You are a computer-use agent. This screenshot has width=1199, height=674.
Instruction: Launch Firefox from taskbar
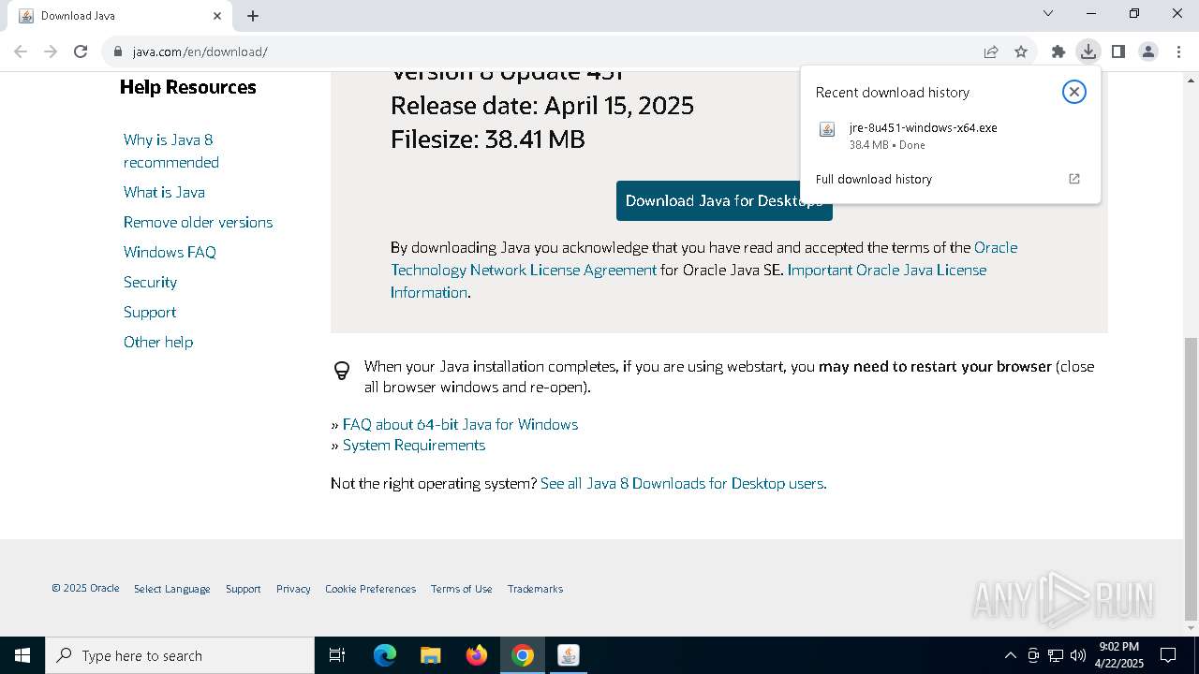[476, 655]
